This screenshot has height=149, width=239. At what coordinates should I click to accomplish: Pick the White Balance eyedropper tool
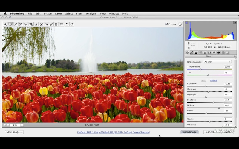(16, 24)
